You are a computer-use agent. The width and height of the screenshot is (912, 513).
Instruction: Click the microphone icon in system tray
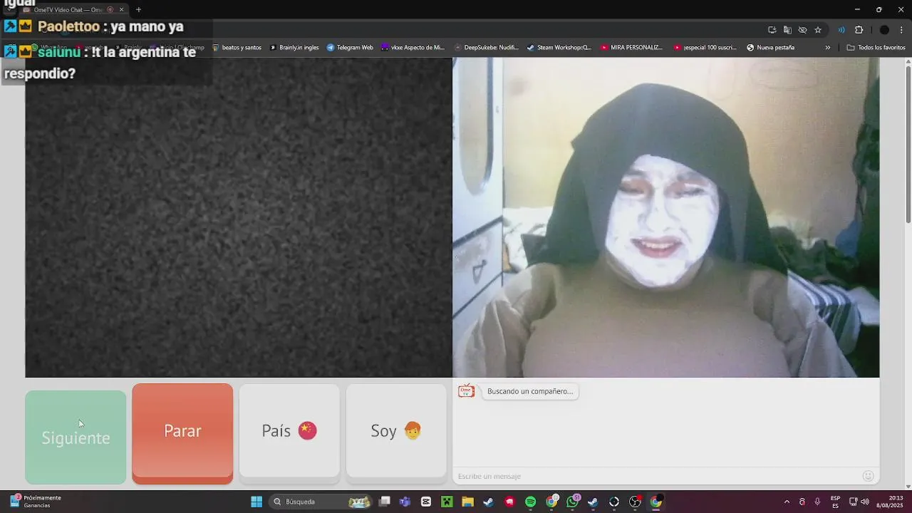817,502
